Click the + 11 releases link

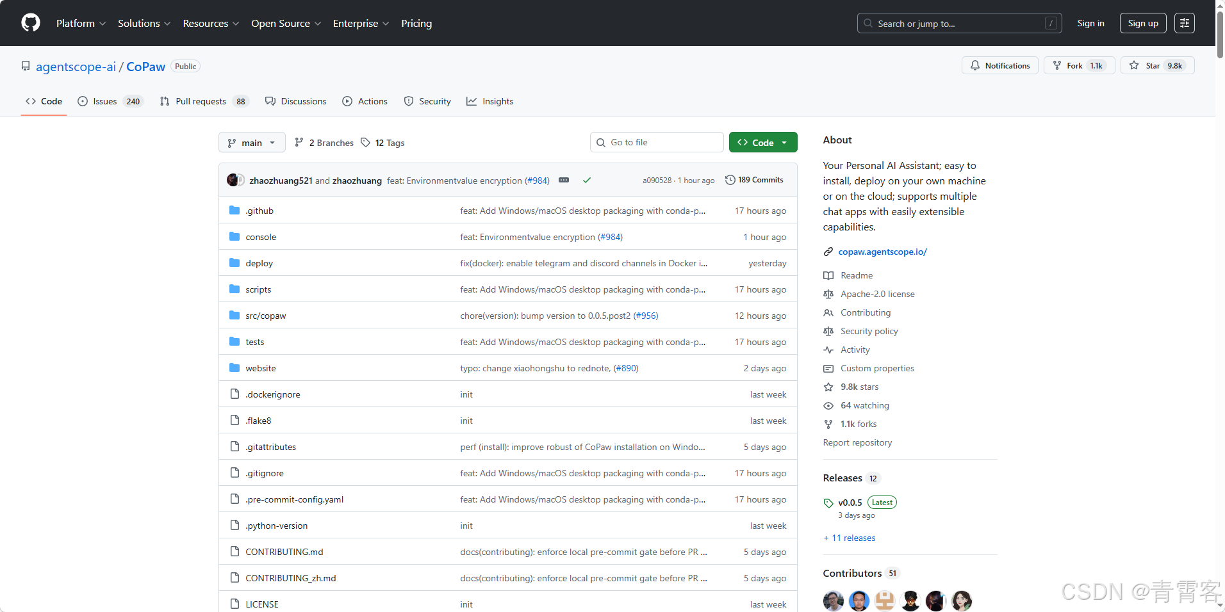pyautogui.click(x=850, y=538)
